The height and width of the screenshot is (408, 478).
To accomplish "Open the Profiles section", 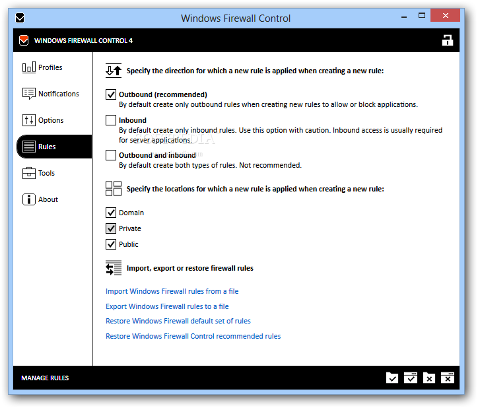I will tap(42, 67).
